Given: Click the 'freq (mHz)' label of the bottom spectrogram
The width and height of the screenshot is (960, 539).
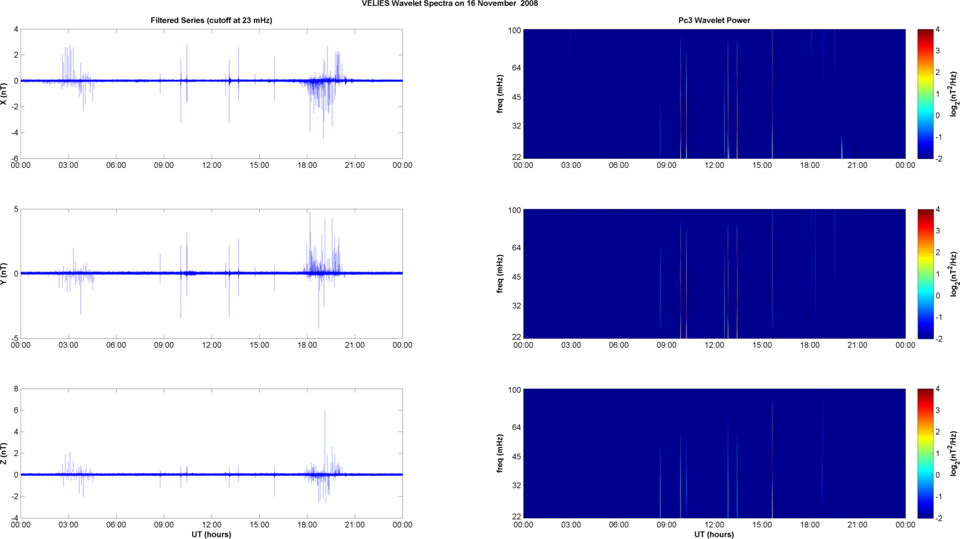Looking at the screenshot, I should click(500, 453).
